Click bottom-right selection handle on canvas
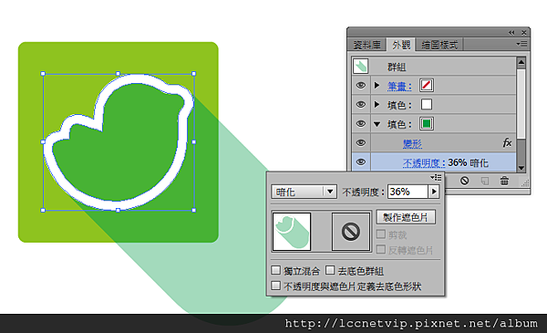This screenshot has width=547, height=333. 194,210
